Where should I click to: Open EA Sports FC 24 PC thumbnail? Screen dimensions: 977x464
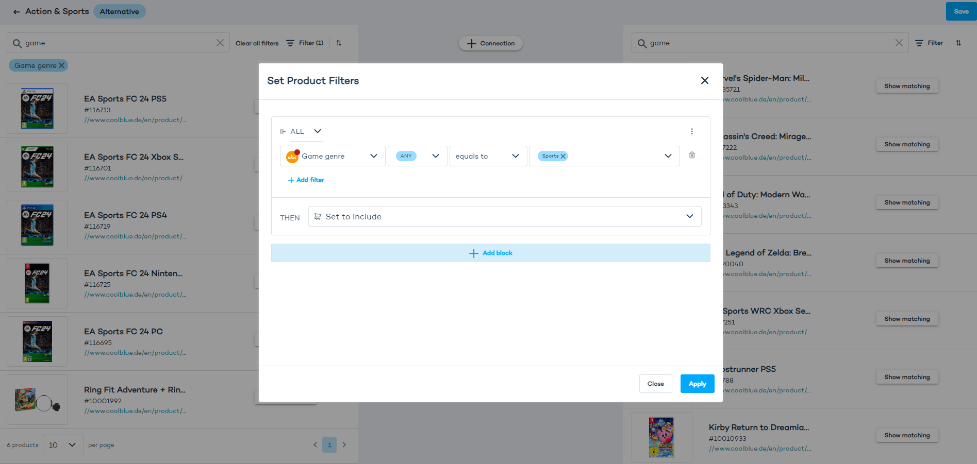coord(37,341)
